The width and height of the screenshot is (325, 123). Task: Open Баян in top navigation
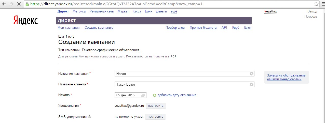point(148,11)
